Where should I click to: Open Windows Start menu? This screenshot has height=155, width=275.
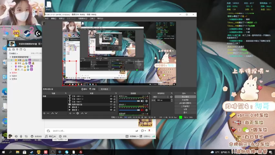pos(3,152)
